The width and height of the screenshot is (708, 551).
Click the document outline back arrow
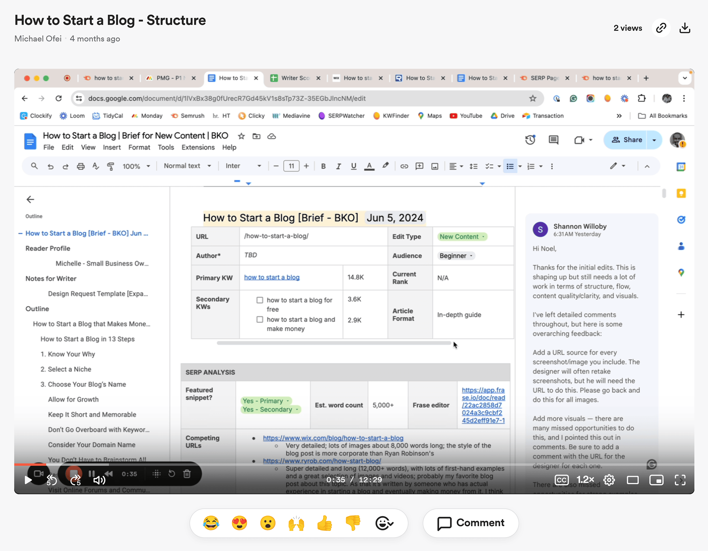(x=31, y=199)
